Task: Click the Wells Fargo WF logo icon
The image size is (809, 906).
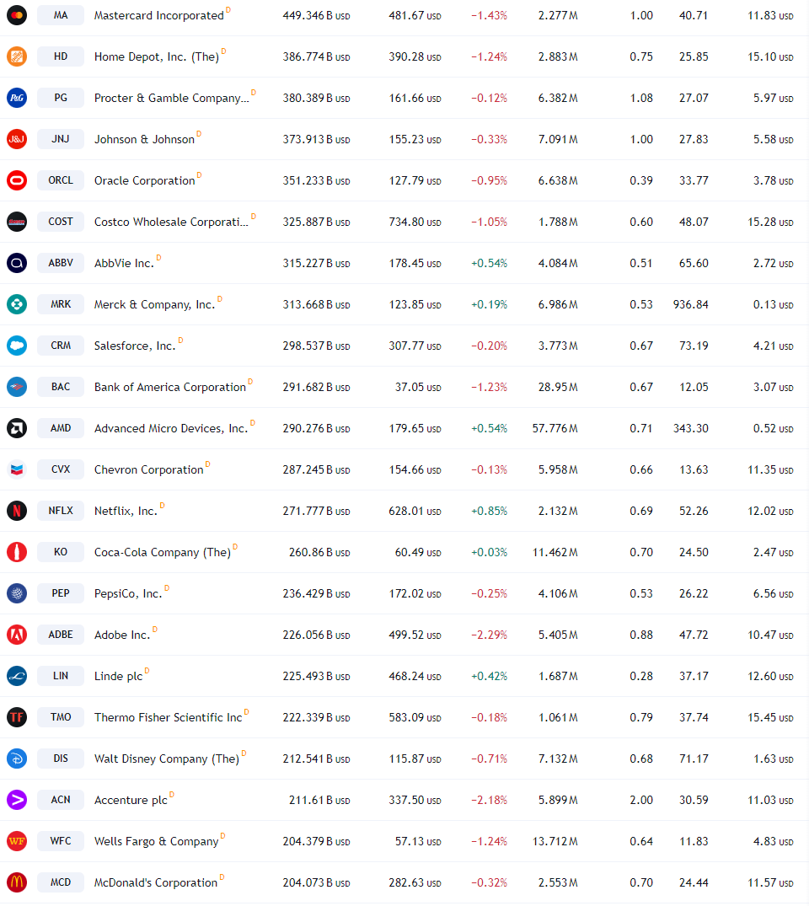Action: [x=17, y=841]
